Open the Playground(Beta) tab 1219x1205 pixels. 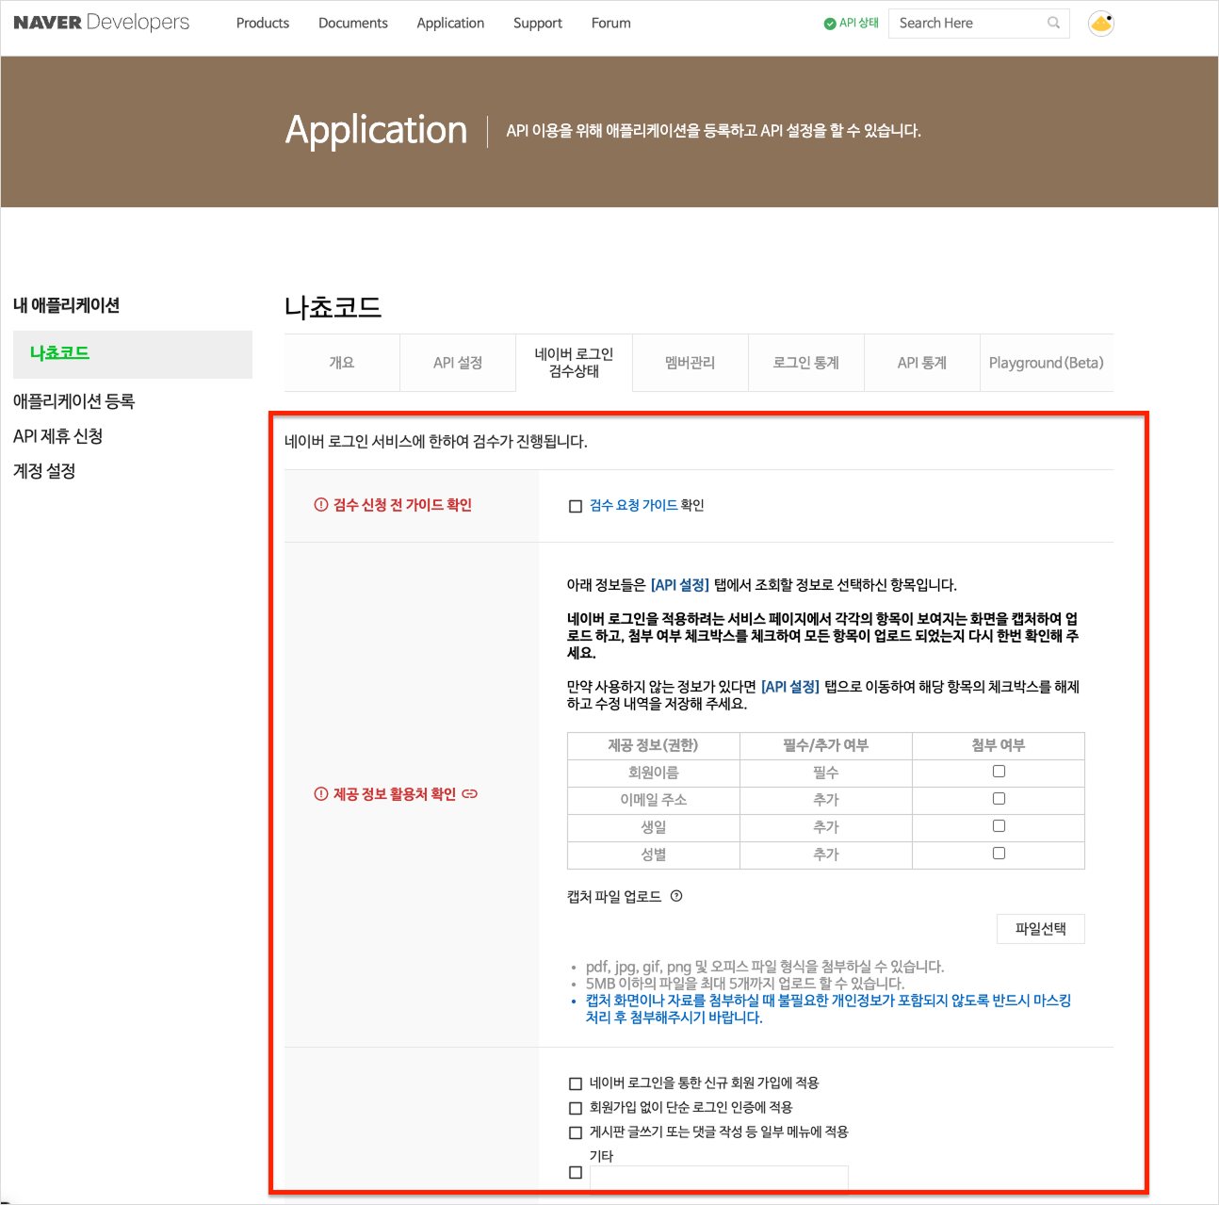pos(1046,363)
